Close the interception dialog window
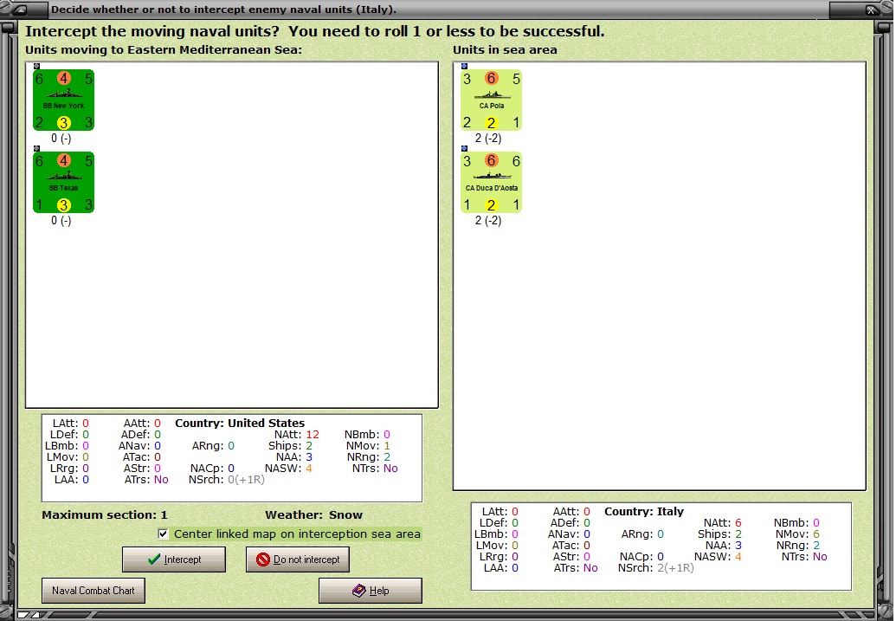Image resolution: width=896 pixels, height=621 pixels. [872, 10]
